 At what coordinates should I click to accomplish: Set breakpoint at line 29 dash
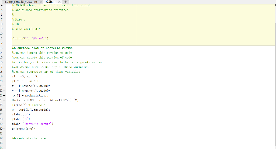click(x=4, y=124)
